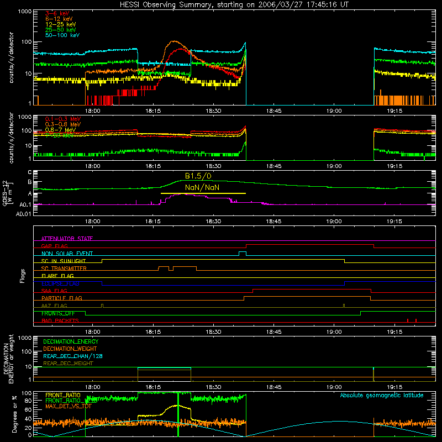
Task: Click the NaN/NaN annotation in GOES panel
Action: tap(202, 187)
